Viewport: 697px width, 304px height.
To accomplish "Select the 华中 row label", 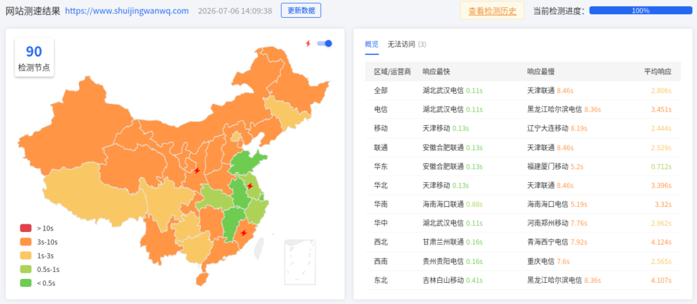I will tap(381, 223).
